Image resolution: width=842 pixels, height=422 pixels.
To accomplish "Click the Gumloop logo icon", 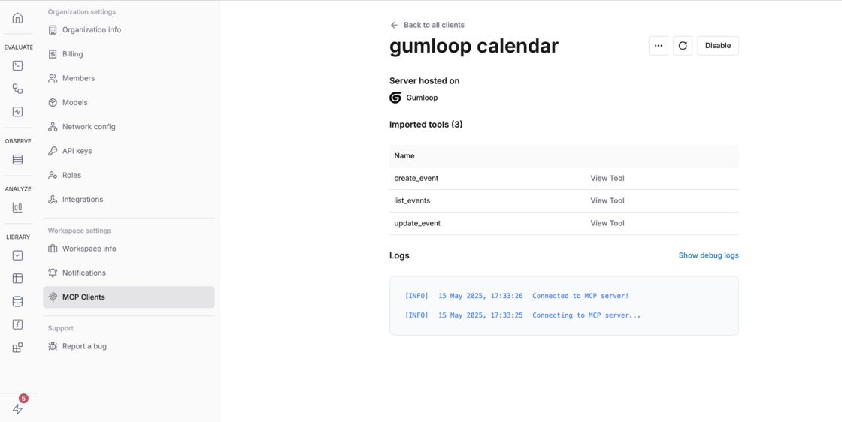I will [x=395, y=98].
